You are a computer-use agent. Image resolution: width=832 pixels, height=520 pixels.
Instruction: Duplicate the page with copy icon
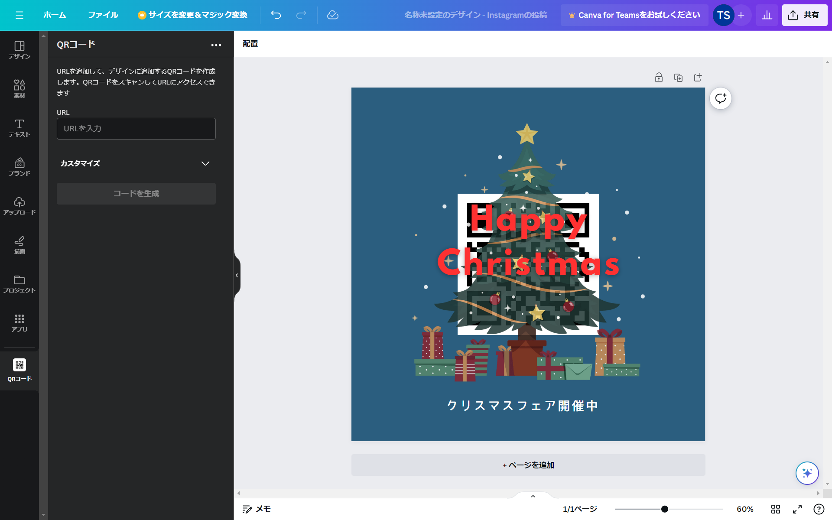click(678, 78)
